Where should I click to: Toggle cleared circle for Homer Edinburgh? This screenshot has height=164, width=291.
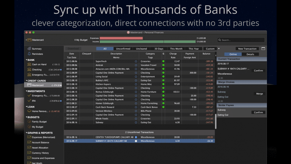click(x=136, y=103)
